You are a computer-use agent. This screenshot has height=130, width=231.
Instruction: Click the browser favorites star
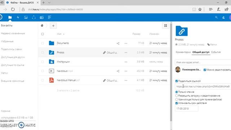coord(200,9)
